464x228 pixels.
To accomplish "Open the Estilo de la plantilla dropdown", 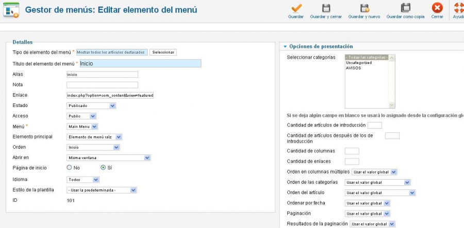I will (102, 190).
